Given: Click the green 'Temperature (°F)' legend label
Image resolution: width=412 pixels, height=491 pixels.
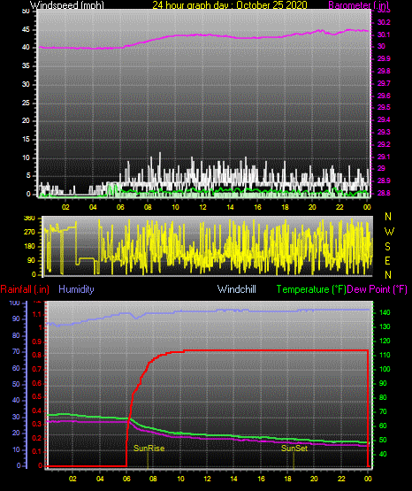Looking at the screenshot, I should [x=311, y=289].
